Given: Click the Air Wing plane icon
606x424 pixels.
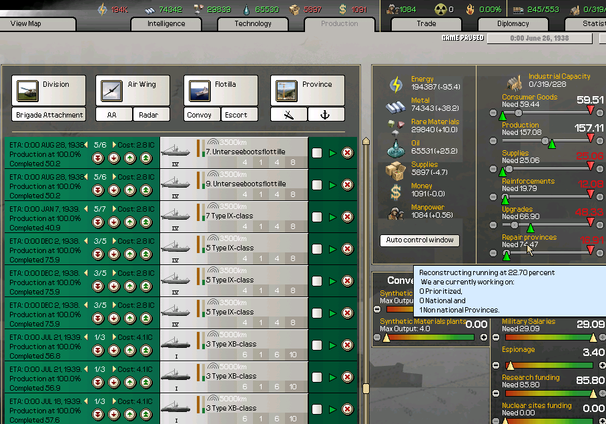Looking at the screenshot, I should pos(111,90).
